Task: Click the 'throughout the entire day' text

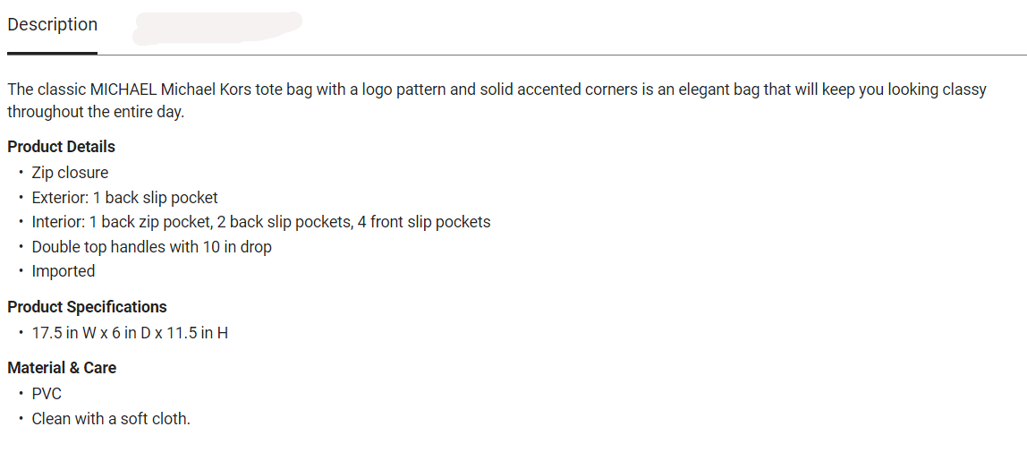Action: (x=96, y=112)
